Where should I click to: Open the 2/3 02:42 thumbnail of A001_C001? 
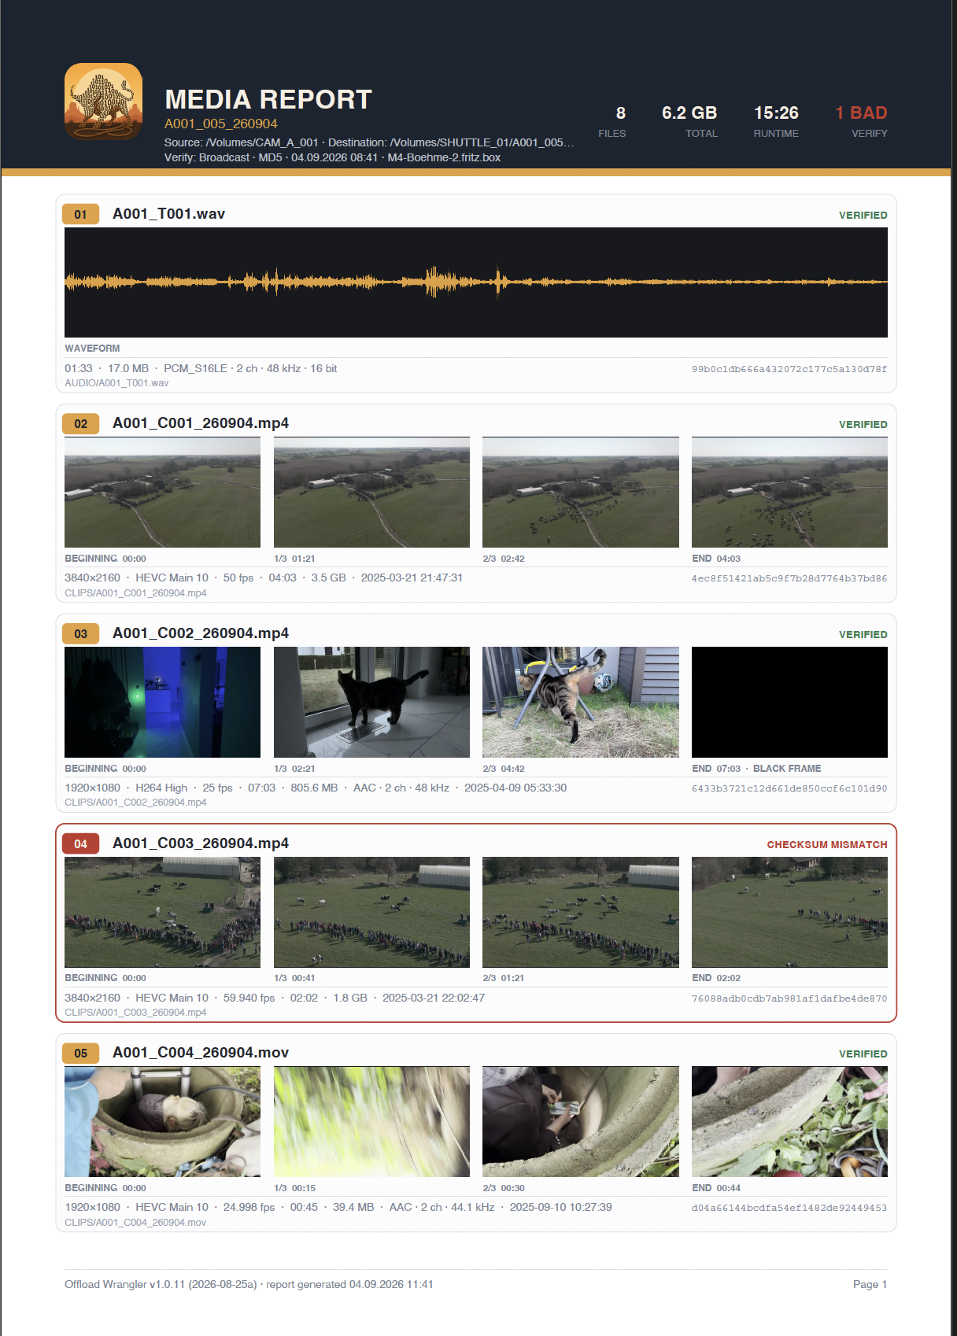click(581, 493)
